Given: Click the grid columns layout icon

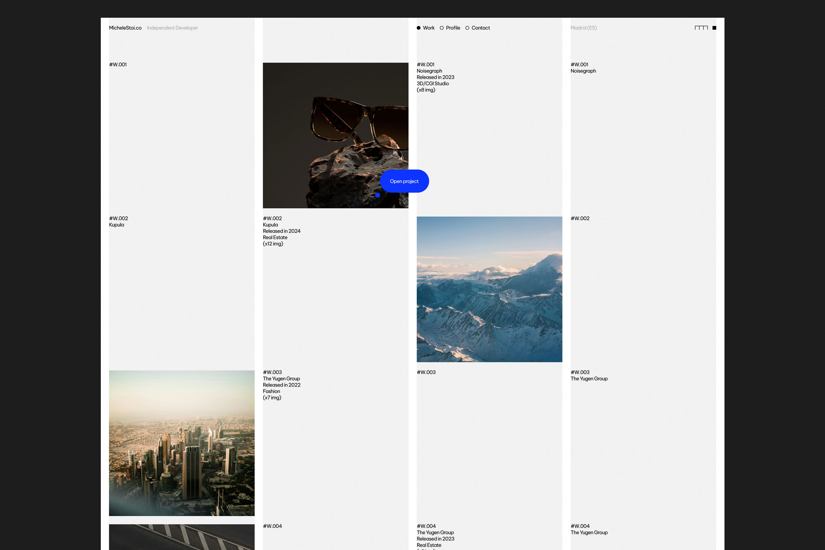Looking at the screenshot, I should [x=701, y=28].
